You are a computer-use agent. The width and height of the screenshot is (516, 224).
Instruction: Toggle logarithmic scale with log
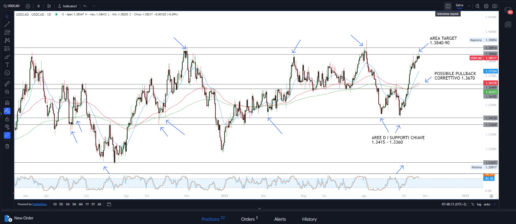(x=479, y=204)
